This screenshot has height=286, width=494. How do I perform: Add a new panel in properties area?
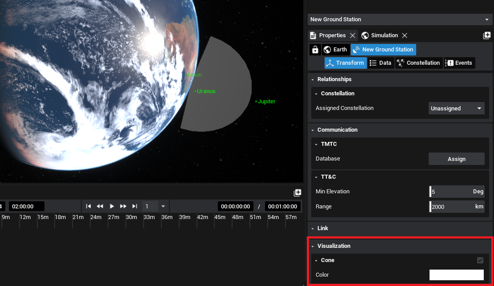487,35
